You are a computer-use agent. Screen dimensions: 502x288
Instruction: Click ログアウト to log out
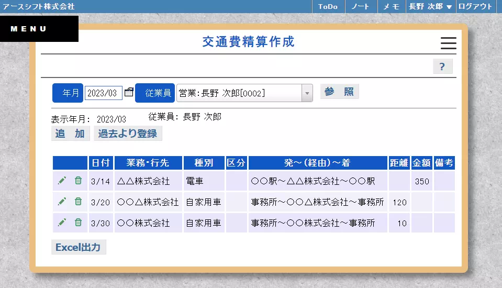[x=475, y=6]
